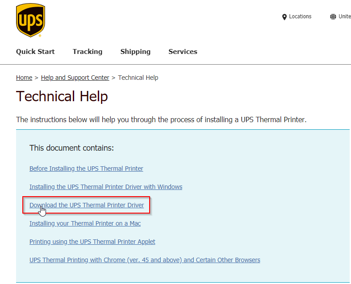Open the Services menu
Viewport: 351px width, 284px height.
183,52
